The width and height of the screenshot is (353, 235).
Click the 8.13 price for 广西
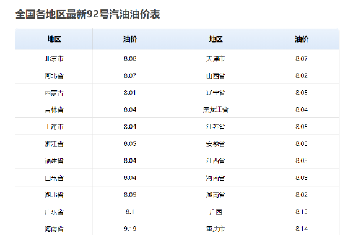tap(302, 212)
